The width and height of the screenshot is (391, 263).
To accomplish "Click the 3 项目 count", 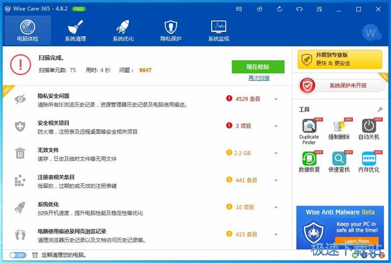I will point(243,126).
